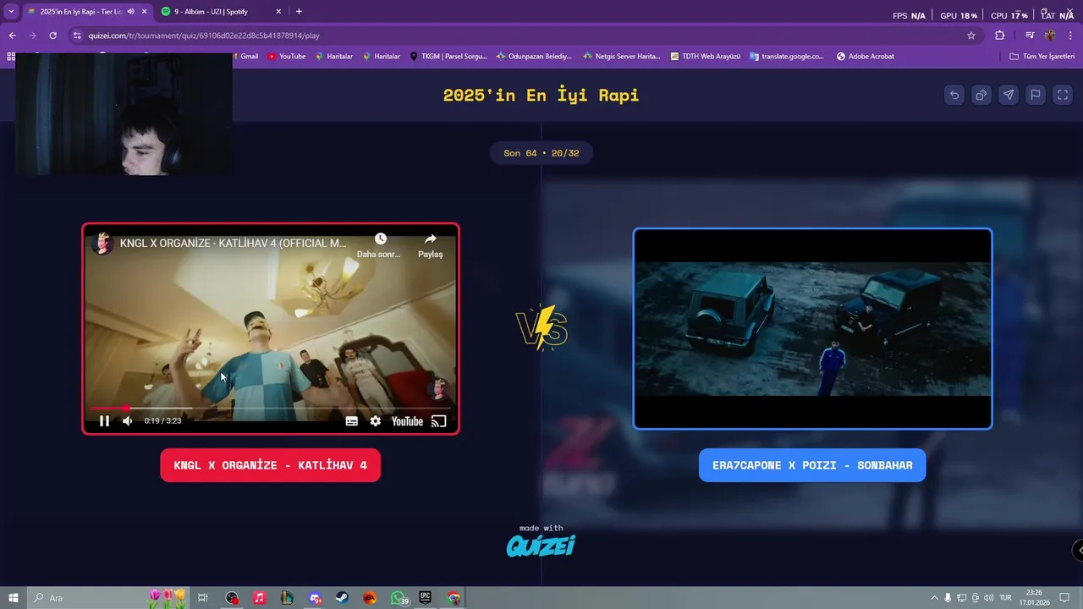
Task: Open KNGL channel avatar in player
Action: click(x=103, y=244)
